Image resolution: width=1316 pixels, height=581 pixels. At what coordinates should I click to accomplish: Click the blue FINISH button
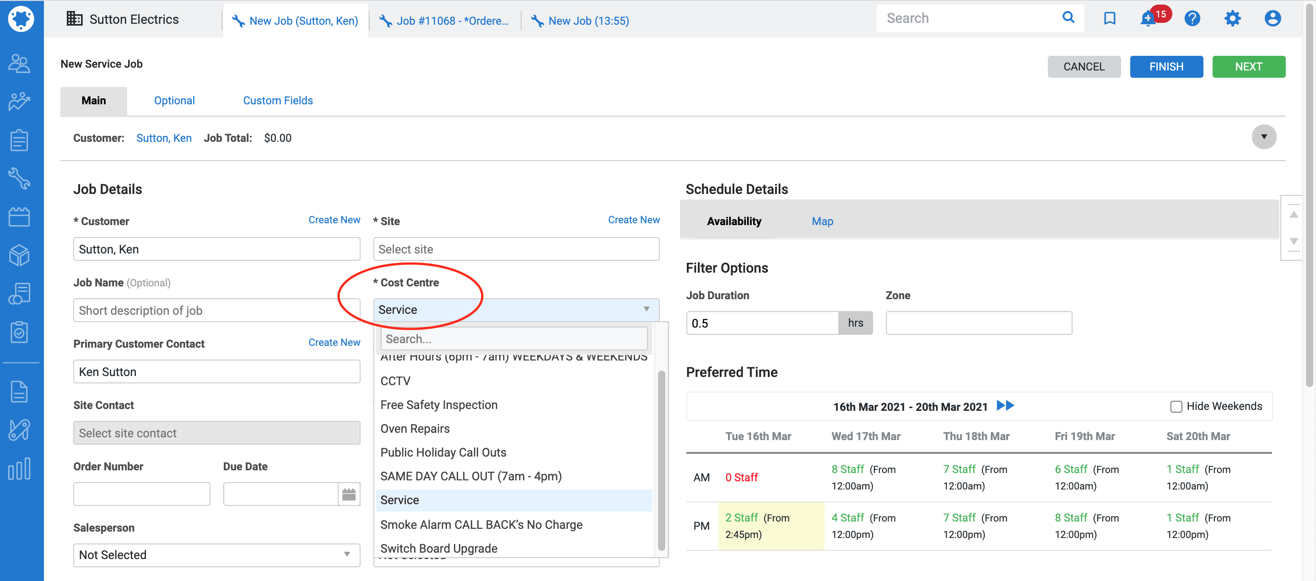[1166, 67]
